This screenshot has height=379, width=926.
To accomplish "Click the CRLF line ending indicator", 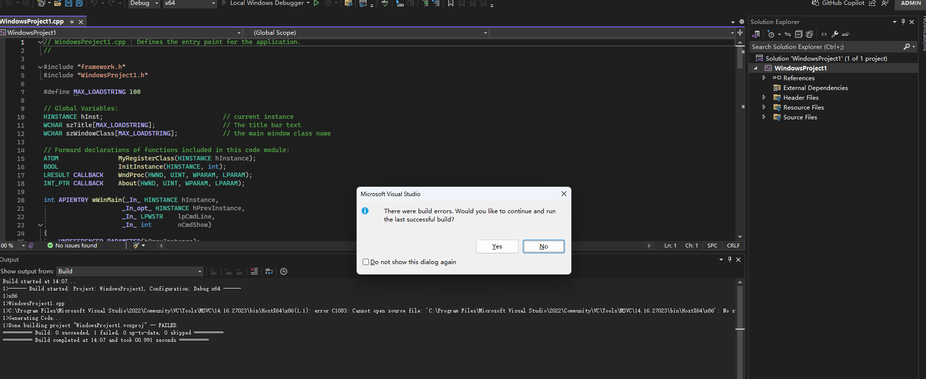I will click(733, 245).
